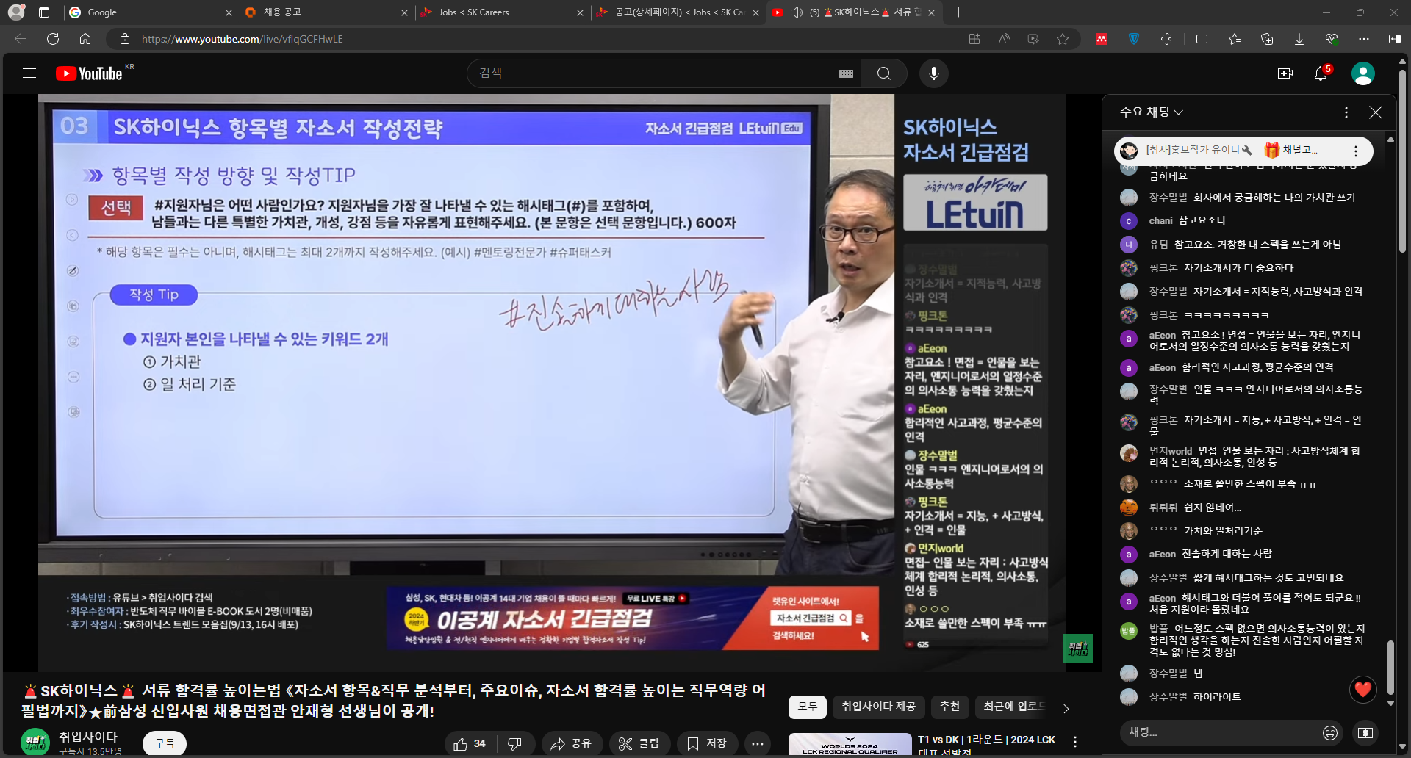
Task: Open pinned message options menu
Action: point(1356,151)
